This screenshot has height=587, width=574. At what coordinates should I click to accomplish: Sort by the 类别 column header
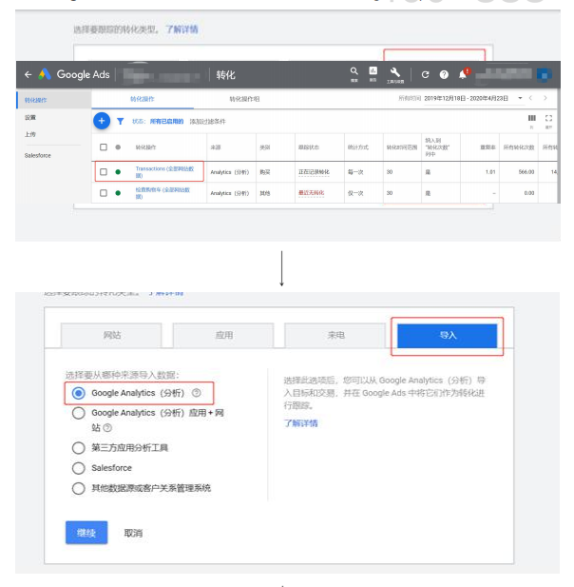[x=265, y=147]
